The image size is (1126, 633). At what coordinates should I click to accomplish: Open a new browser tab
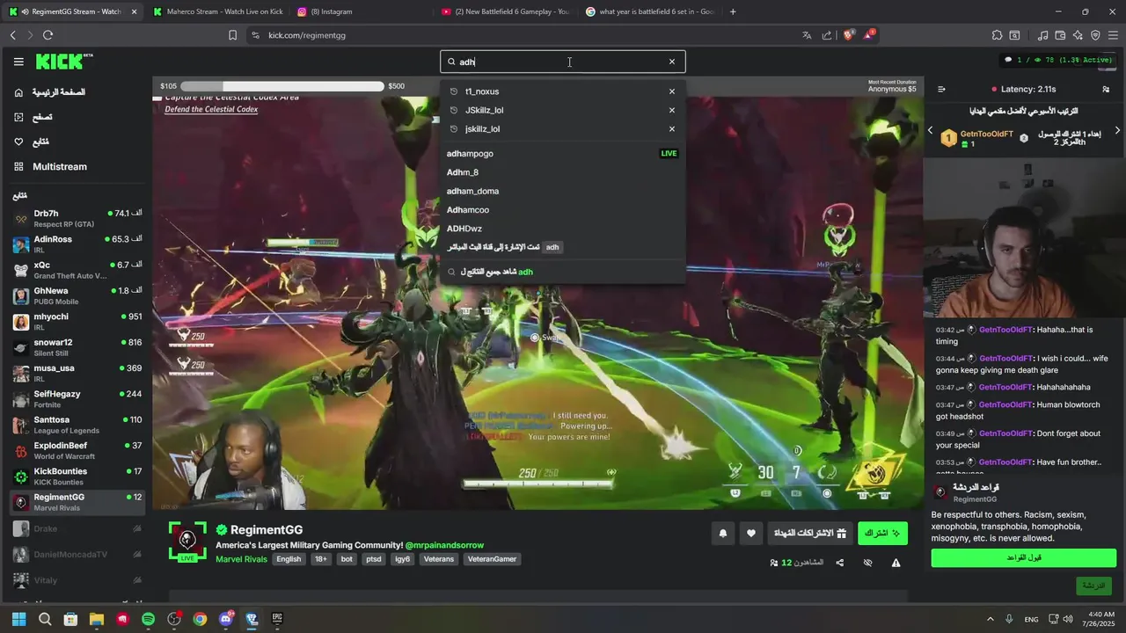tap(733, 11)
